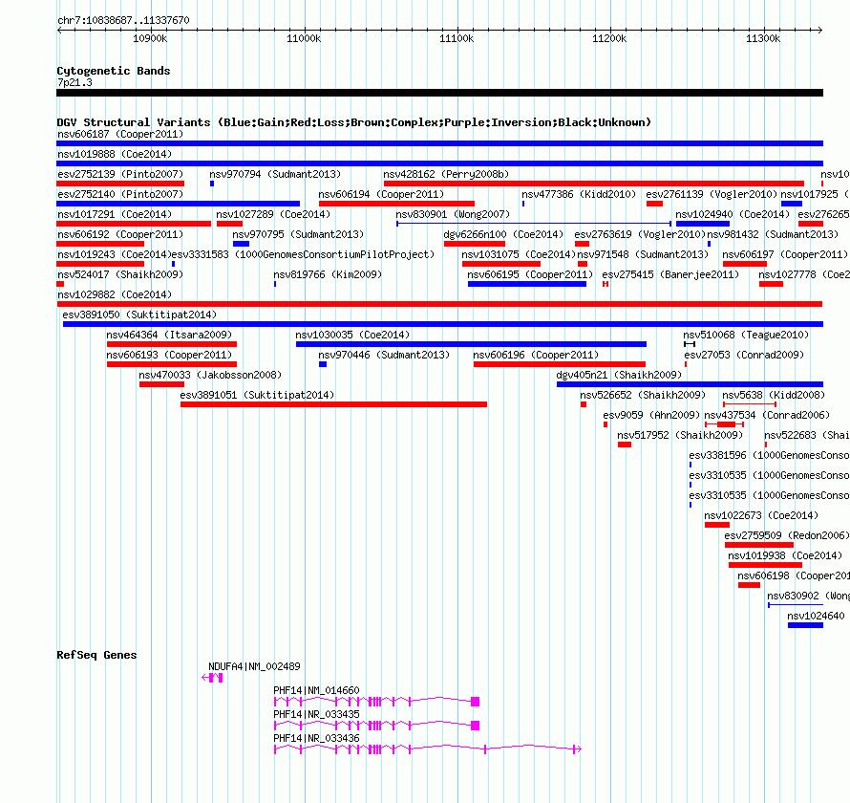Image resolution: width=850 pixels, height=803 pixels.
Task: Open variant label nsv477386 (Kidd2010)
Action: tap(579, 194)
